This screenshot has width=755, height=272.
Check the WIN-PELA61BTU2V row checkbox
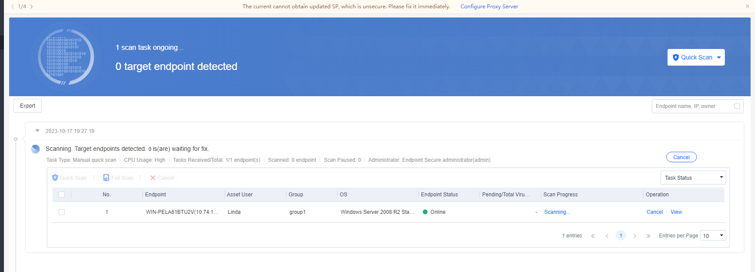62,212
